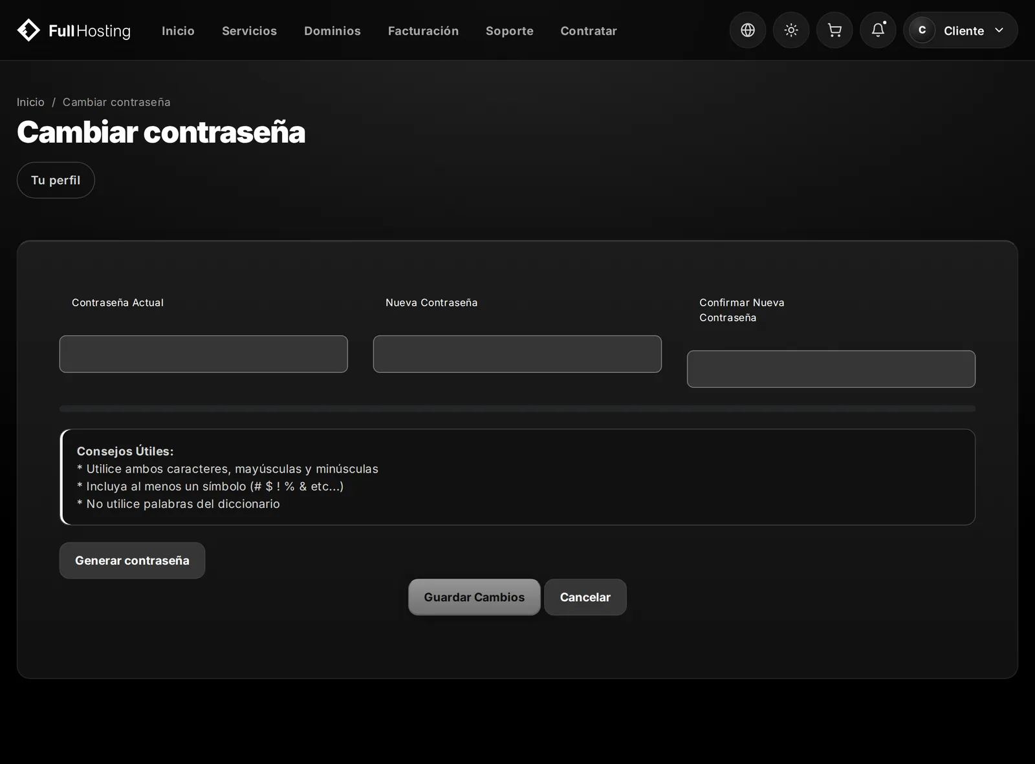Viewport: 1035px width, 764px height.
Task: Click the Consejos Útiles heading
Action: [125, 451]
